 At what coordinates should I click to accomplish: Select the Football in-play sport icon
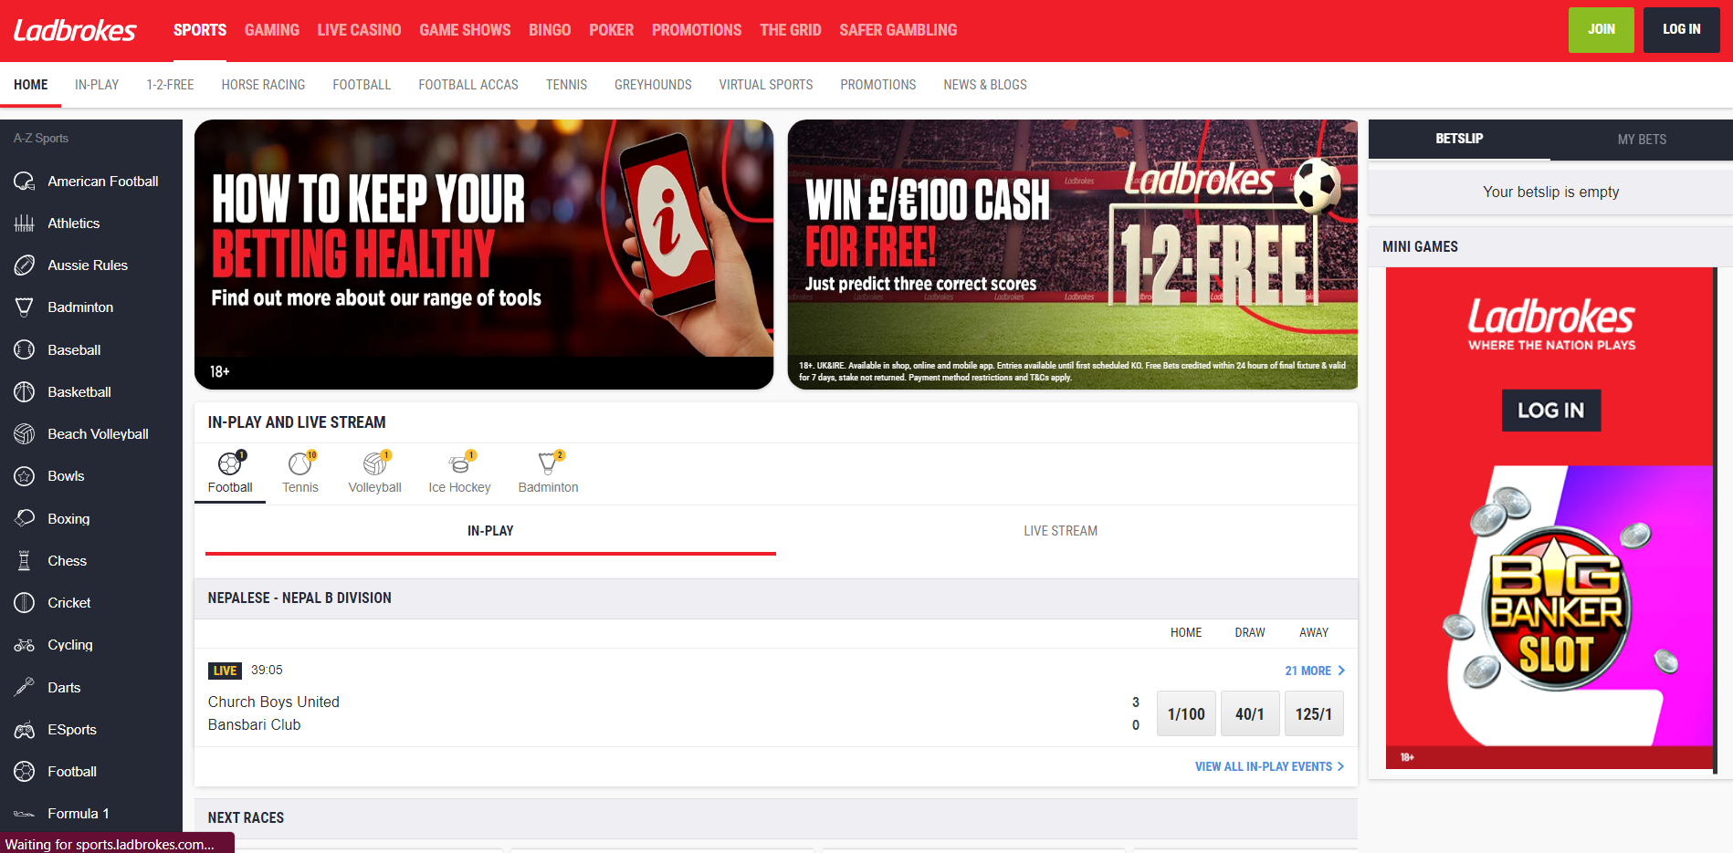coord(230,463)
